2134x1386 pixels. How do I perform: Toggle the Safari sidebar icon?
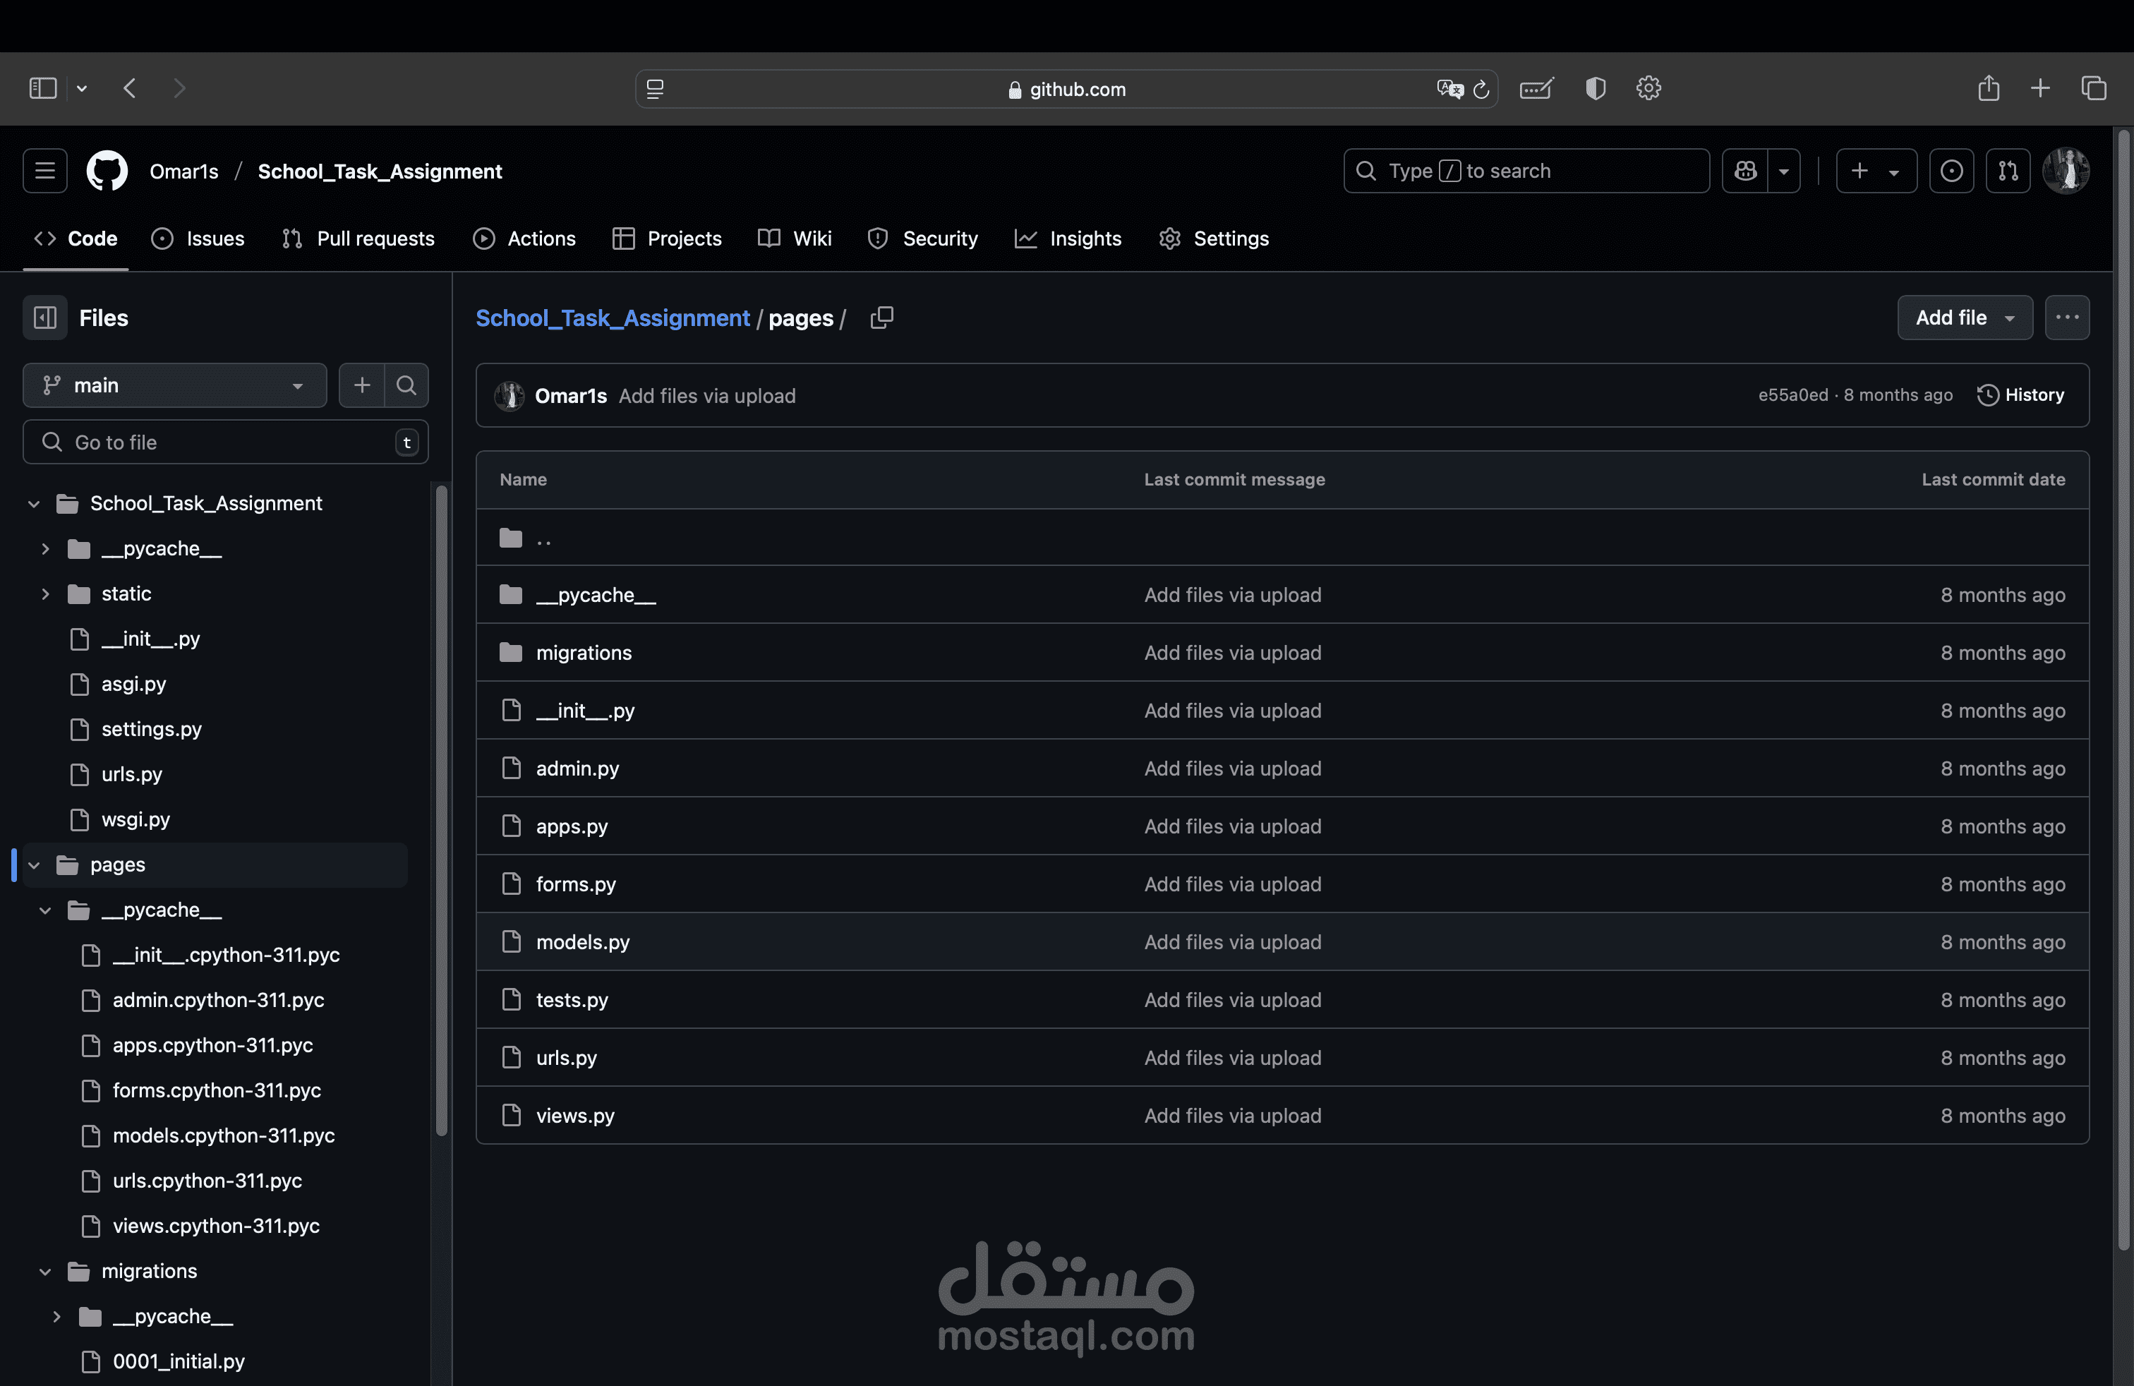[x=43, y=88]
